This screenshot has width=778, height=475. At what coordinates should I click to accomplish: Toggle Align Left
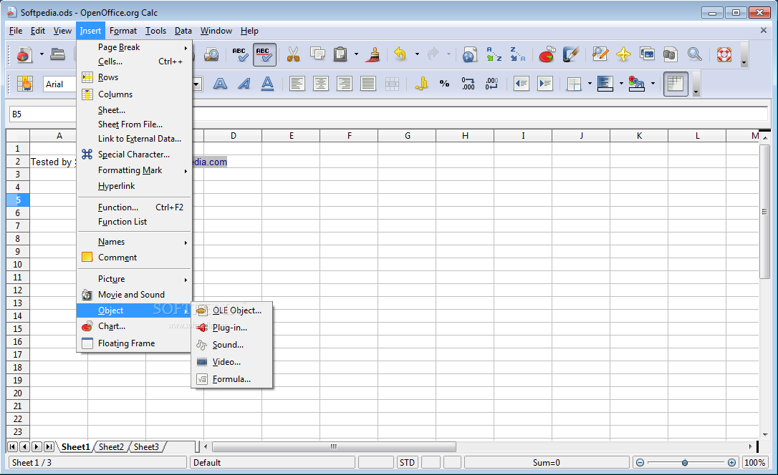point(297,84)
